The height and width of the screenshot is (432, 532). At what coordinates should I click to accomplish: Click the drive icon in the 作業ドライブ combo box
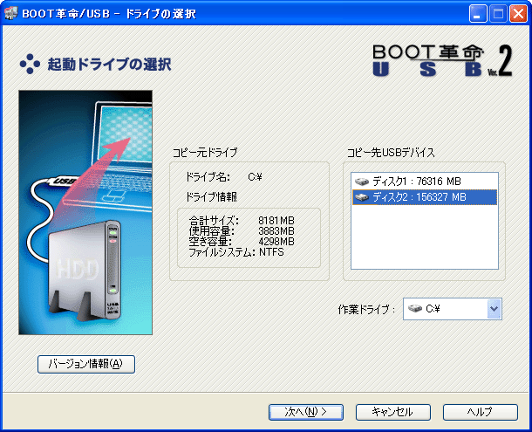pos(414,308)
